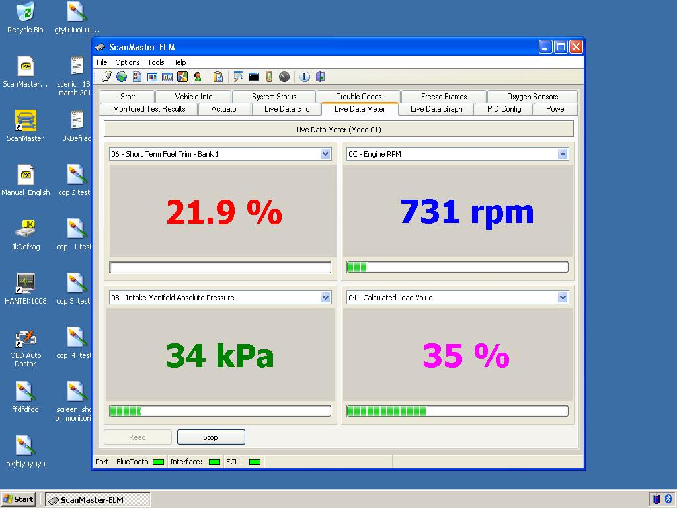Select Manual_English PDF desktop icon
Screen dimensions: 677x508
[x=26, y=180]
